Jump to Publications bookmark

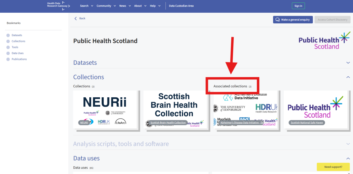(x=19, y=59)
